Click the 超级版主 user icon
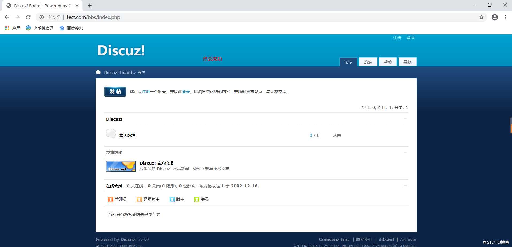 click(x=139, y=199)
